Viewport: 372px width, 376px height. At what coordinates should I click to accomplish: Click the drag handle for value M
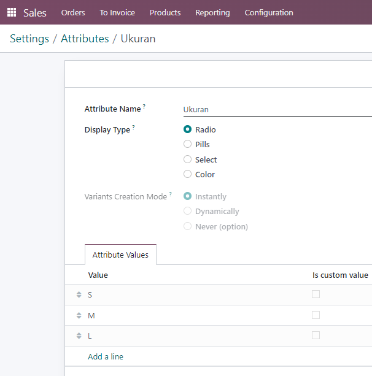[x=79, y=315]
